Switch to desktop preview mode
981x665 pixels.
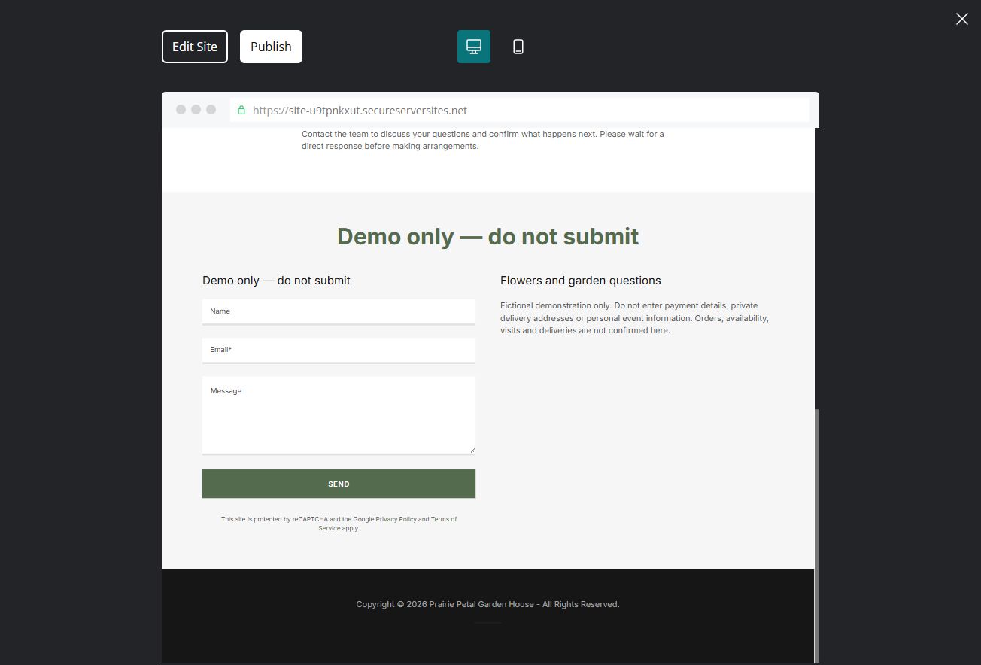tap(474, 47)
